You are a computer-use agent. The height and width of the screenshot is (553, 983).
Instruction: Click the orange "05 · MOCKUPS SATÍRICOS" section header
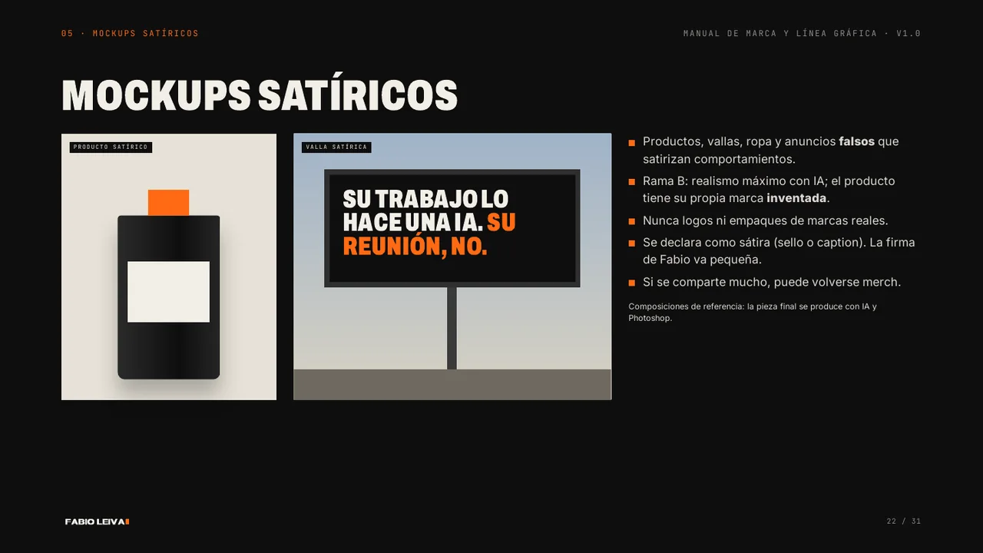coord(130,34)
